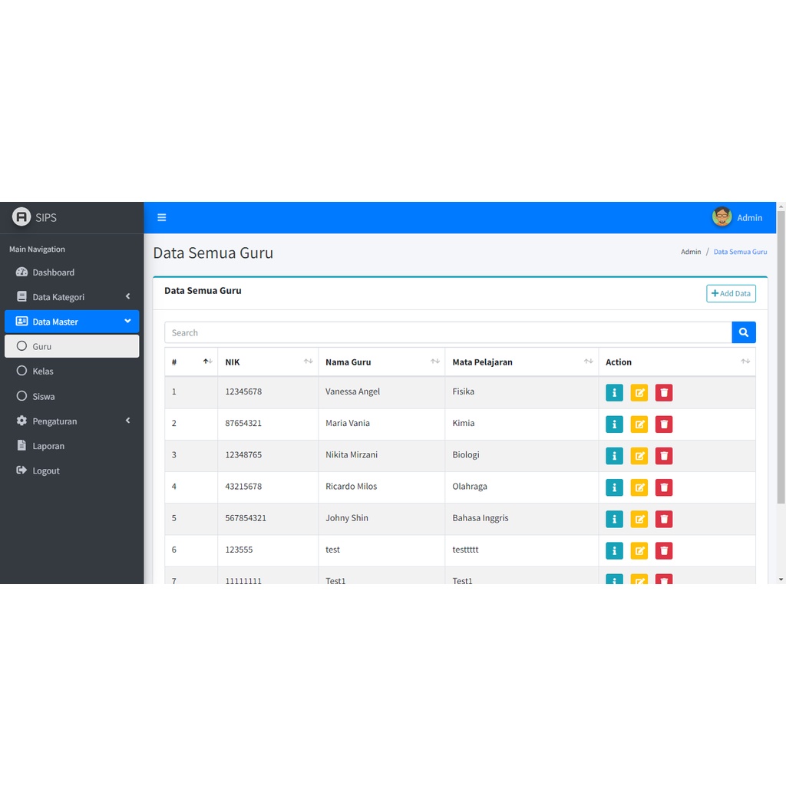Click into the Search input field
The width and height of the screenshot is (786, 786).
[x=447, y=332]
